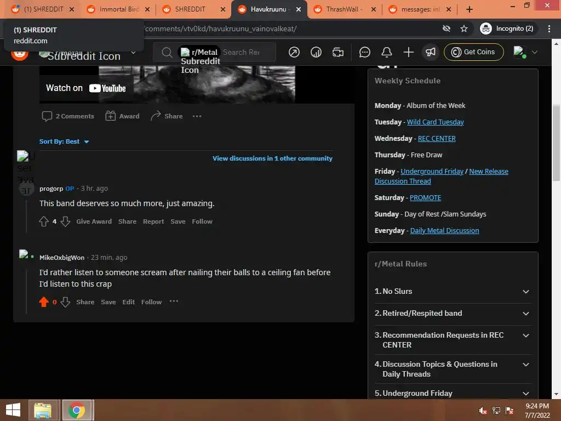The height and width of the screenshot is (421, 561).
Task: Click the network tray icon
Action: [x=496, y=411]
